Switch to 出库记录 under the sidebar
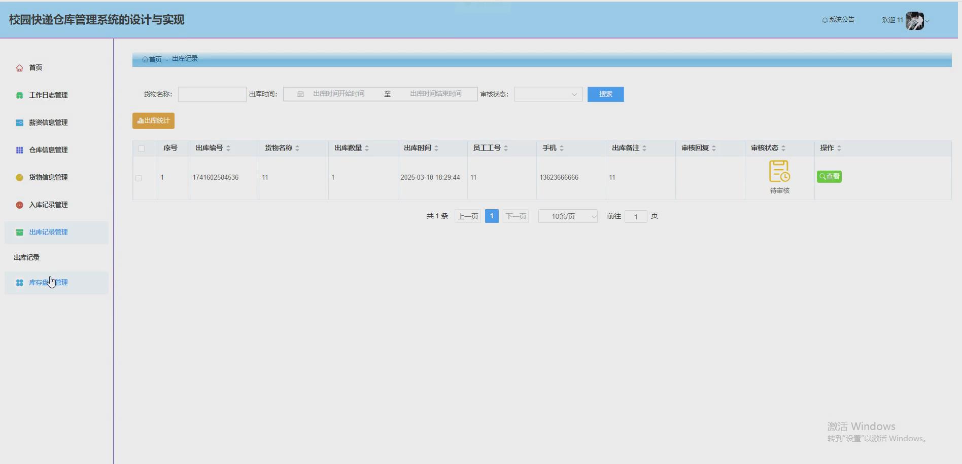 27,257
